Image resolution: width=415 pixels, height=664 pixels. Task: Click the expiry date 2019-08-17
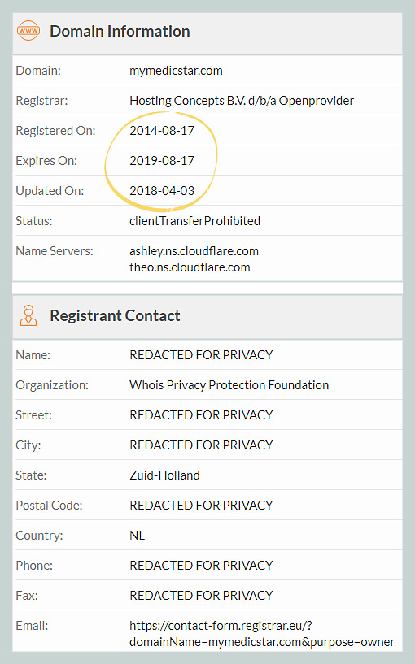[x=161, y=160]
